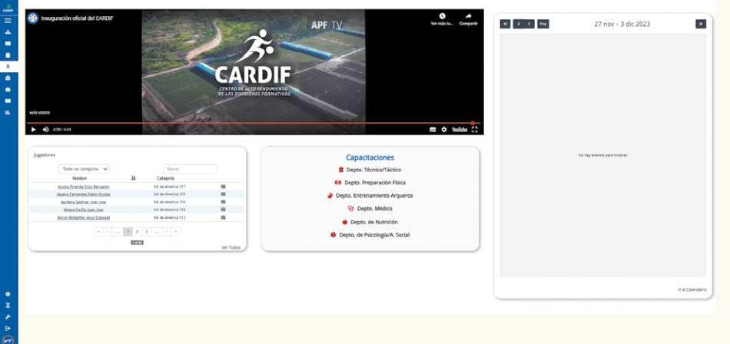Open the wrench tools icon in the sidebar
This screenshot has width=730, height=344.
pos(8,317)
